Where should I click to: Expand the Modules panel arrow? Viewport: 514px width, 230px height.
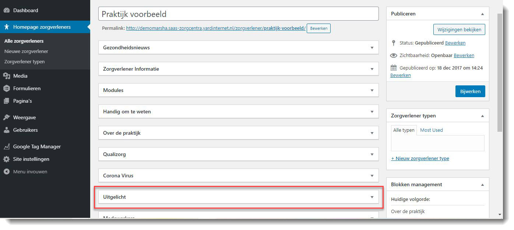click(x=372, y=91)
